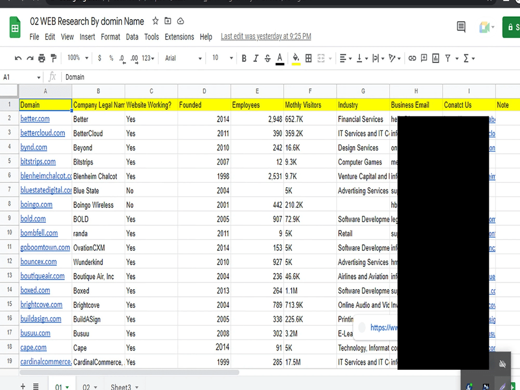Toggle bold formatting

[x=244, y=58]
